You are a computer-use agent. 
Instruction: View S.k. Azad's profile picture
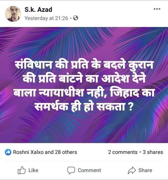(x=13, y=14)
